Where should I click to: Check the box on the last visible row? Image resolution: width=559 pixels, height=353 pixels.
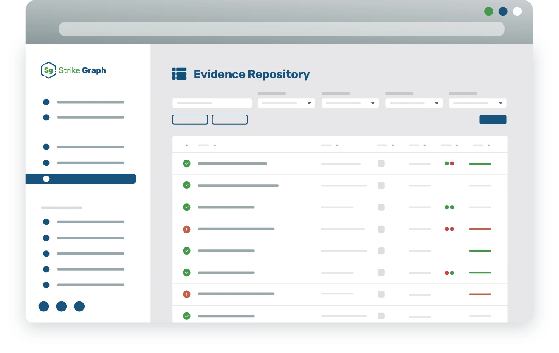tap(381, 316)
